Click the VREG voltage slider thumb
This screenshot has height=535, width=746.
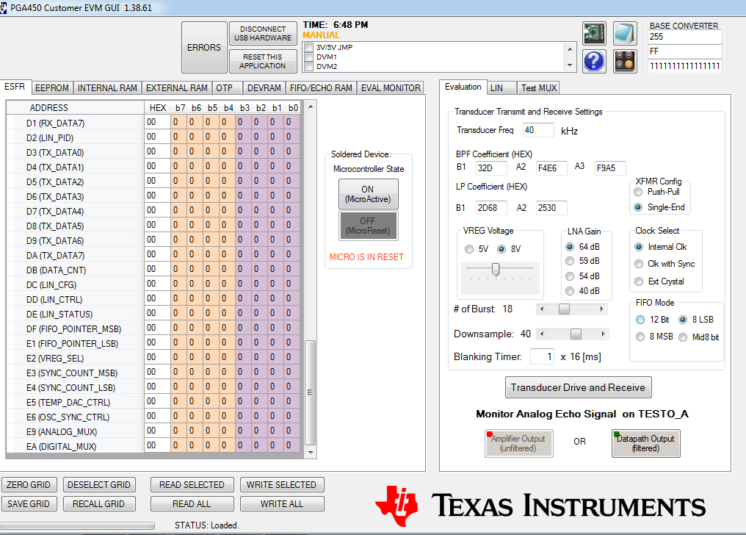pos(496,270)
